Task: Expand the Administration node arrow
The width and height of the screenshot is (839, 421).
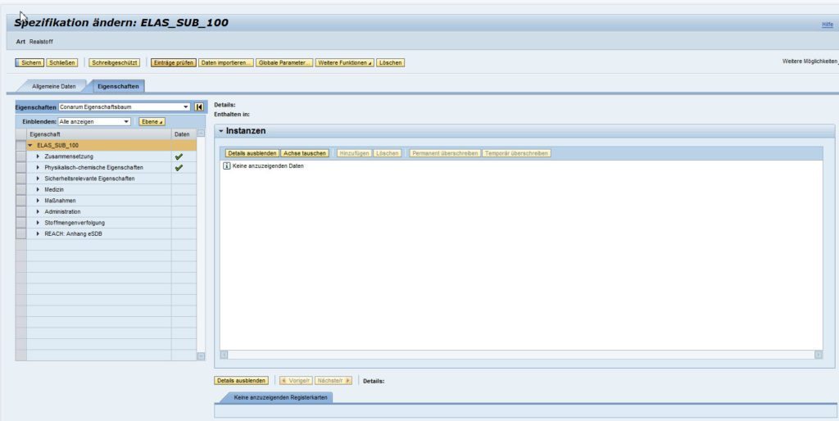Action: point(38,212)
